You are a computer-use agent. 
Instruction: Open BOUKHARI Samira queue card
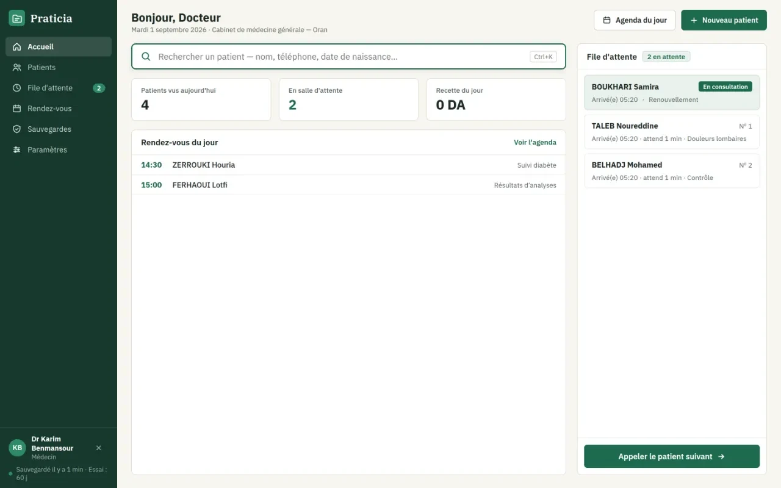coord(672,93)
